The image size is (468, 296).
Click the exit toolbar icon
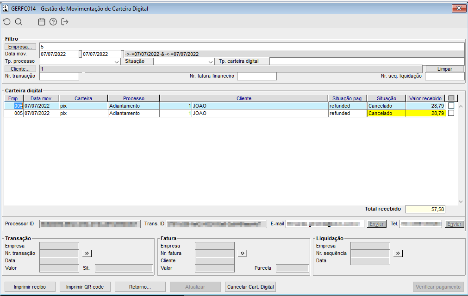[65, 22]
